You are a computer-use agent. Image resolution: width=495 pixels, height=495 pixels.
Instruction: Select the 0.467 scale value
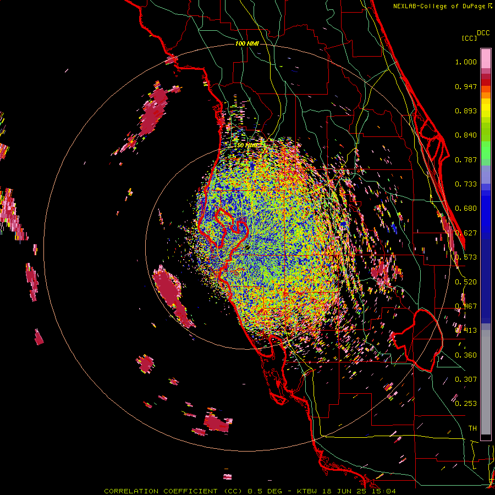pyautogui.click(x=466, y=306)
